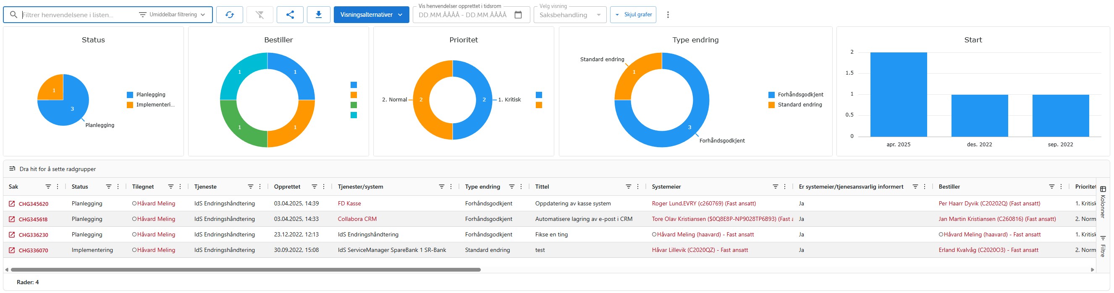
Task: Open the calendar date picker icon
Action: (518, 15)
